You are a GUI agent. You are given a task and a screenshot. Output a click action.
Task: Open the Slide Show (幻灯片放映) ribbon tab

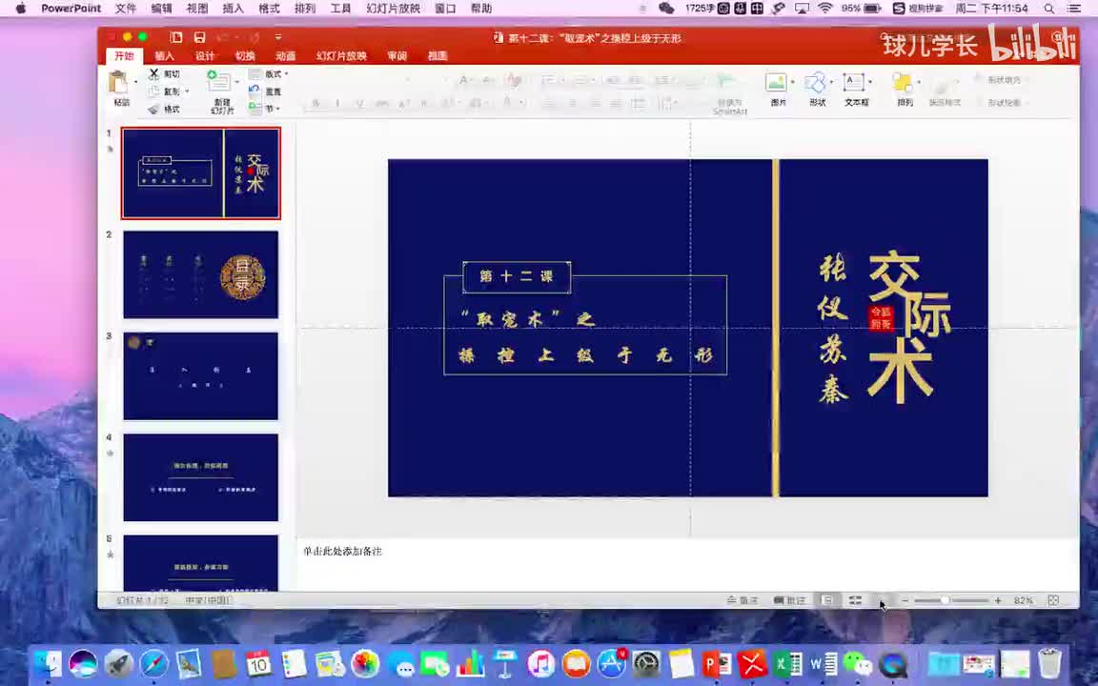point(341,56)
